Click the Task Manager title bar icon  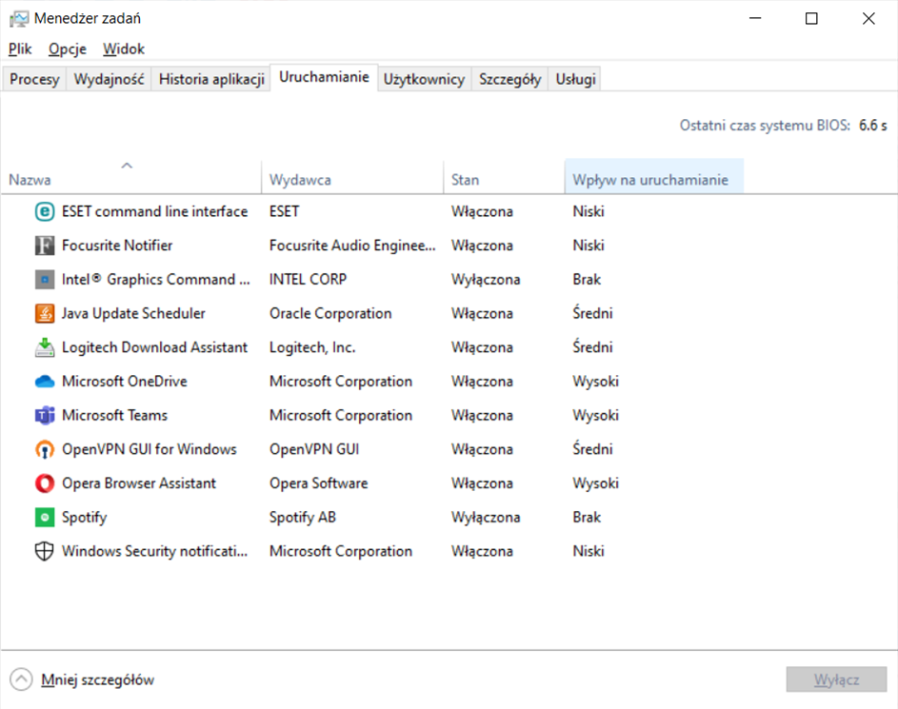click(x=18, y=19)
